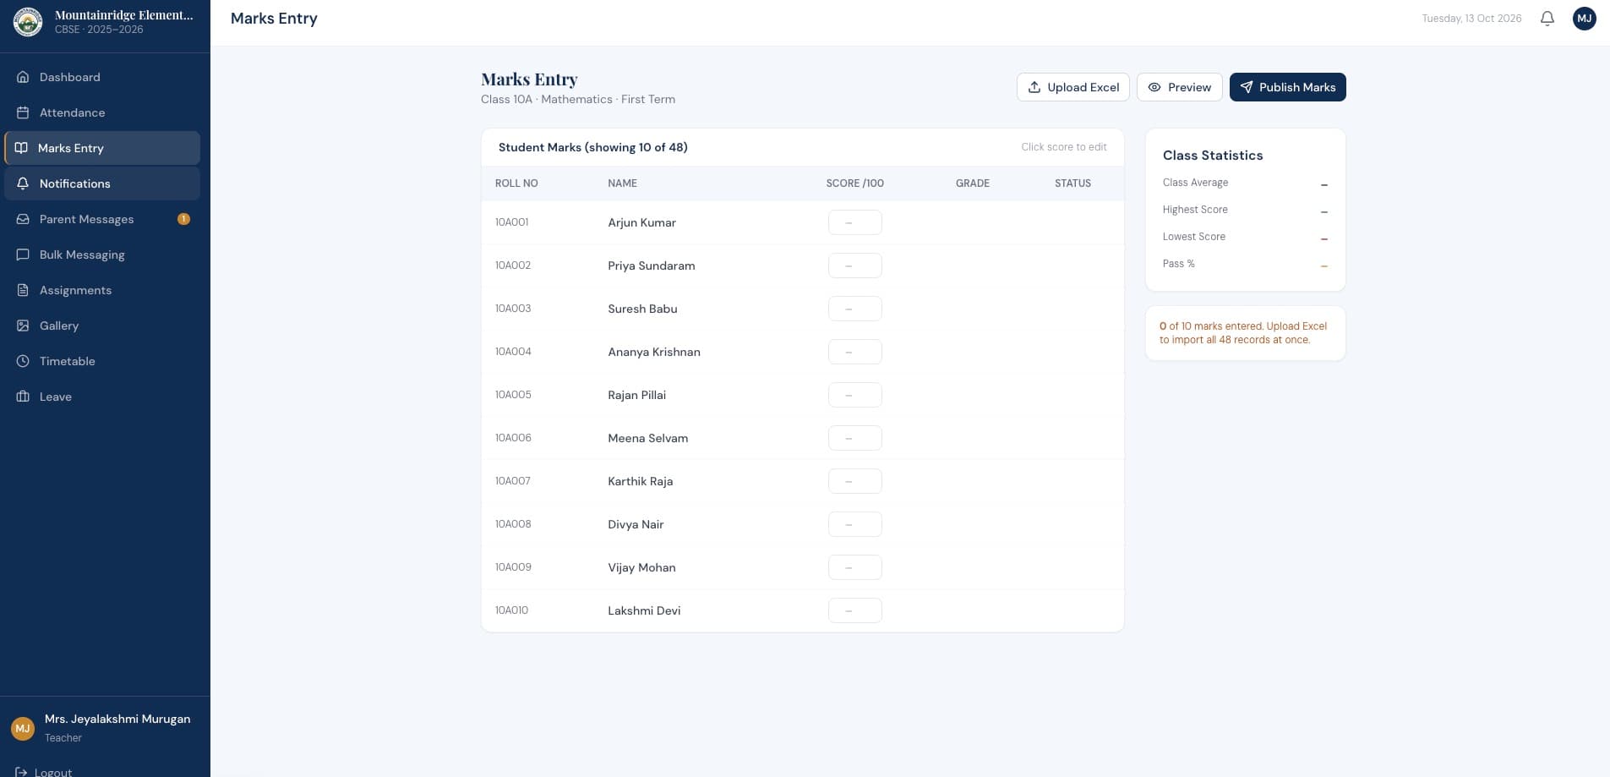Edit score for Karthik Raja
The image size is (1610, 777).
coord(855,481)
